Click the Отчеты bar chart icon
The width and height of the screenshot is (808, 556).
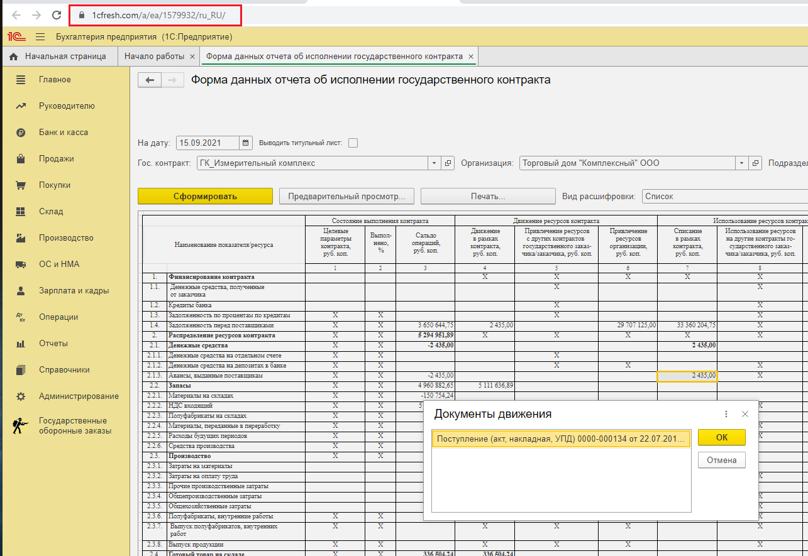click(21, 344)
